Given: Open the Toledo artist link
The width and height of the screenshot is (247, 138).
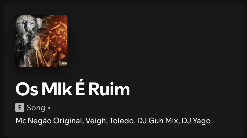Looking at the screenshot, I should click(122, 121).
